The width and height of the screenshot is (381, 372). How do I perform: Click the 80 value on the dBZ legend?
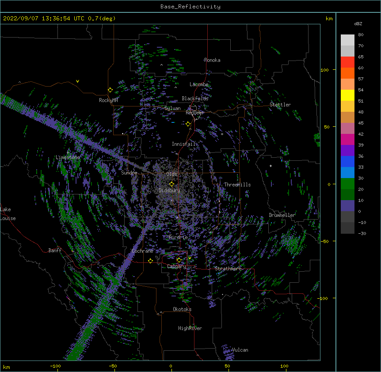361,35
